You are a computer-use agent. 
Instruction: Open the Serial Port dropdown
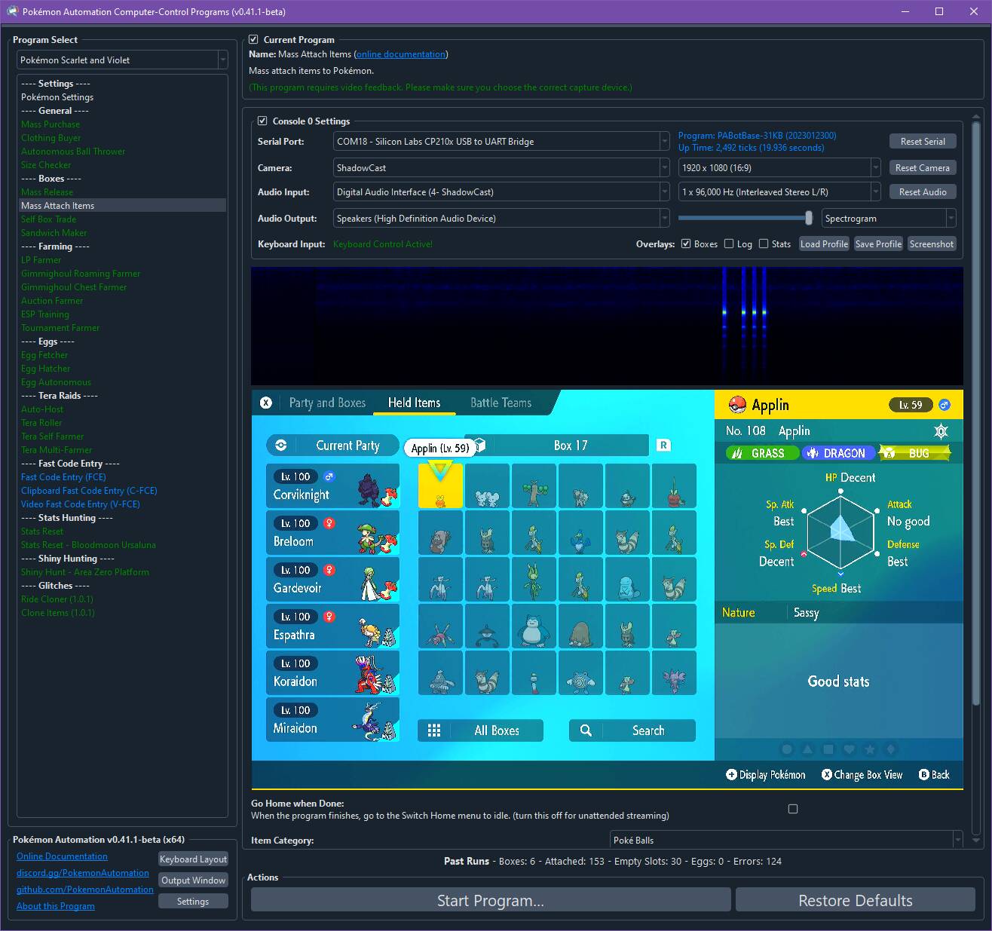pos(501,142)
